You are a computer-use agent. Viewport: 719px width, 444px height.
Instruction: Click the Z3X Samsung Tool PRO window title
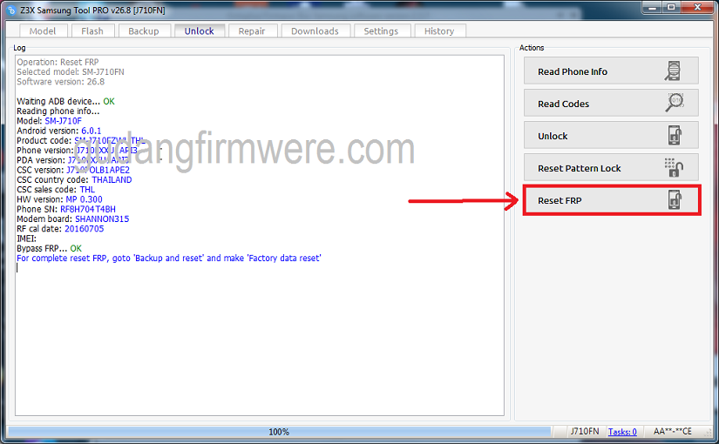tap(92, 10)
